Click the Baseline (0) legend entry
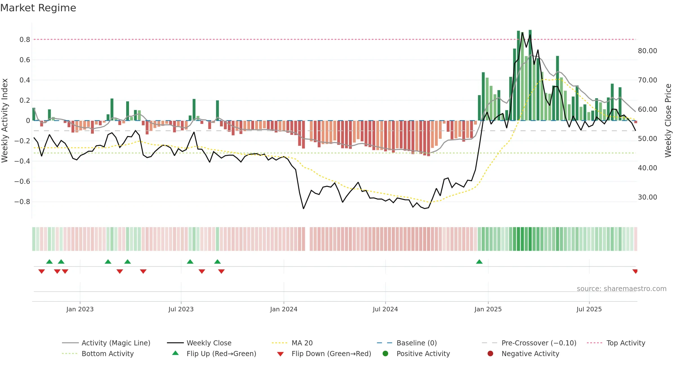The image size is (676, 380). (407, 343)
